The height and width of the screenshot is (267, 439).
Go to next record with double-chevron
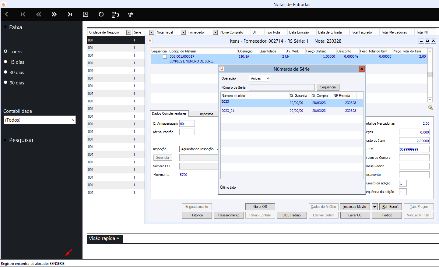coord(54,14)
